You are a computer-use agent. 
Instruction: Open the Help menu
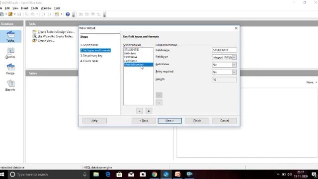pos(57,8)
